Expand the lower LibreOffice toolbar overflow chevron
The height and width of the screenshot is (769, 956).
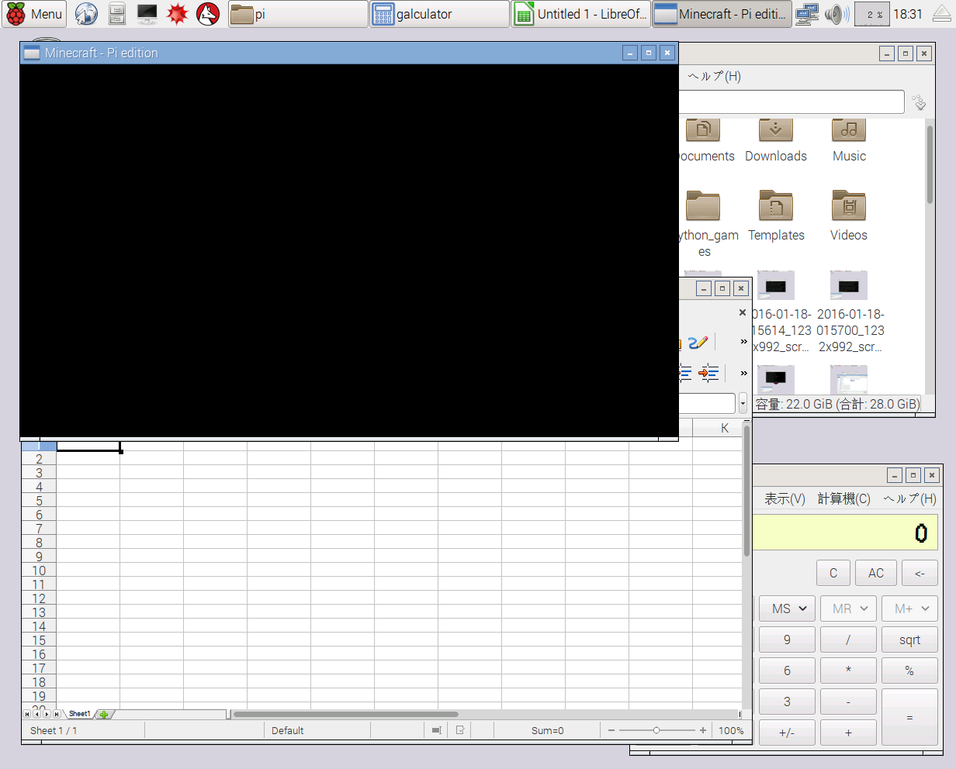click(x=743, y=373)
